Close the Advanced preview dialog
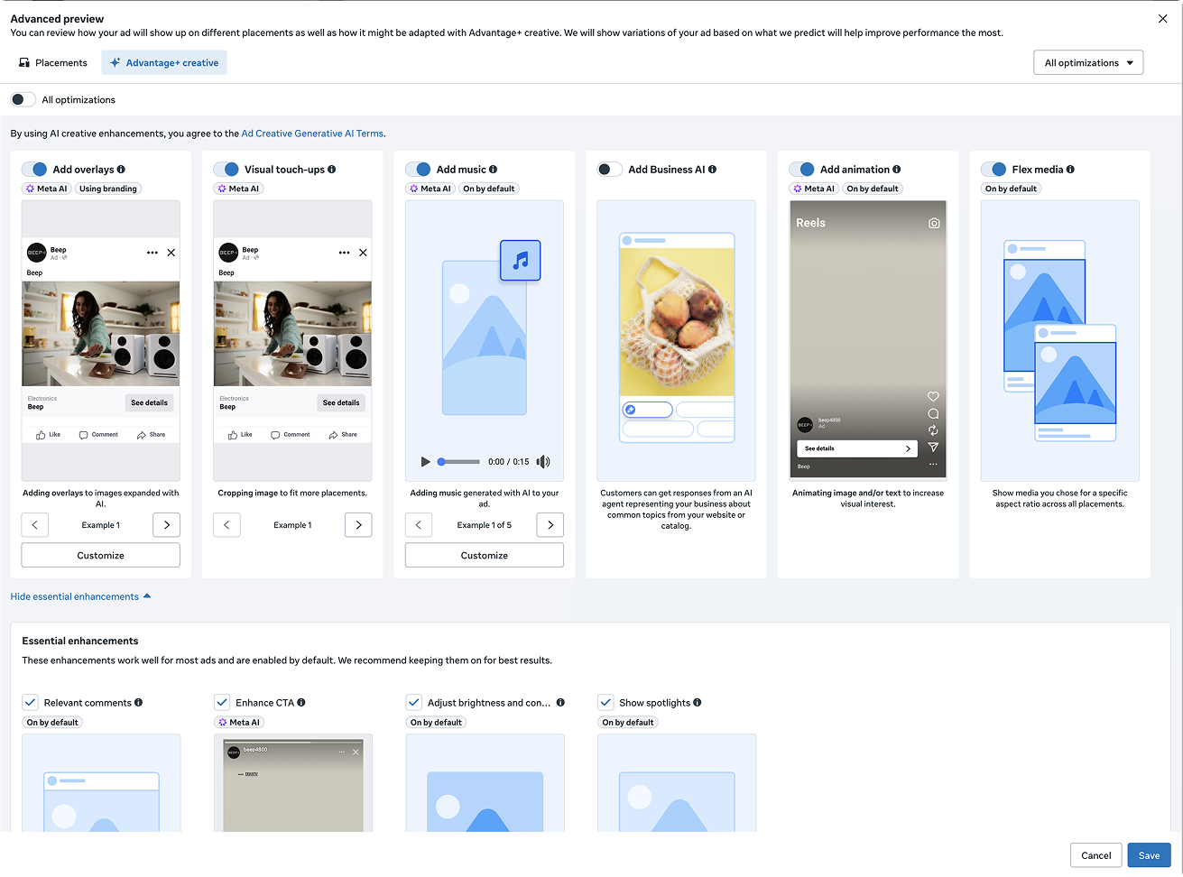 pyautogui.click(x=1162, y=19)
